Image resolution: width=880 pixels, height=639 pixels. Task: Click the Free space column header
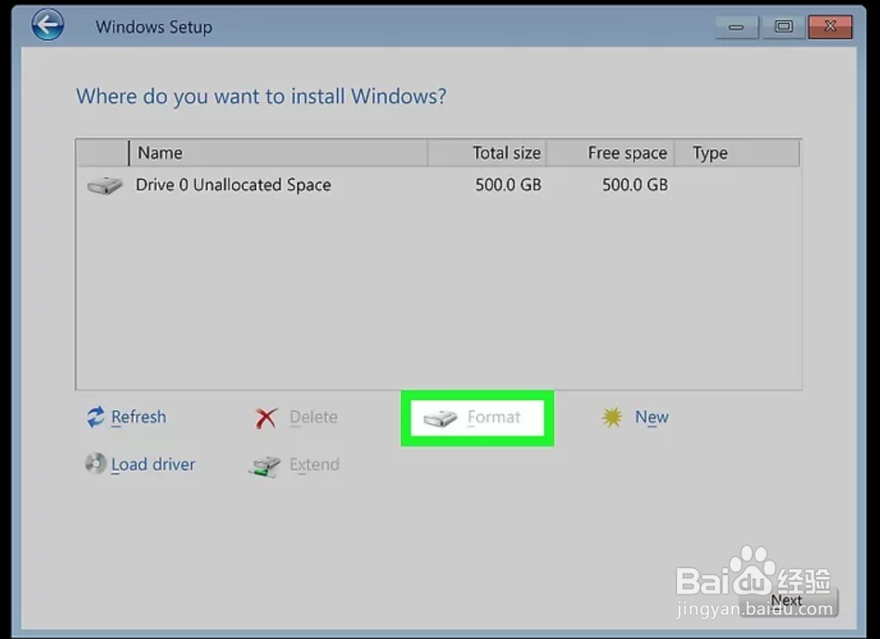(x=611, y=153)
